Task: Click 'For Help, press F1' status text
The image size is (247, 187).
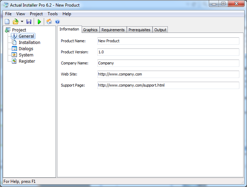Action: click(x=19, y=181)
